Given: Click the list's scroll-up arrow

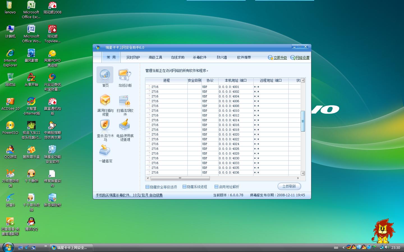Looking at the screenshot, I should pos(303,81).
